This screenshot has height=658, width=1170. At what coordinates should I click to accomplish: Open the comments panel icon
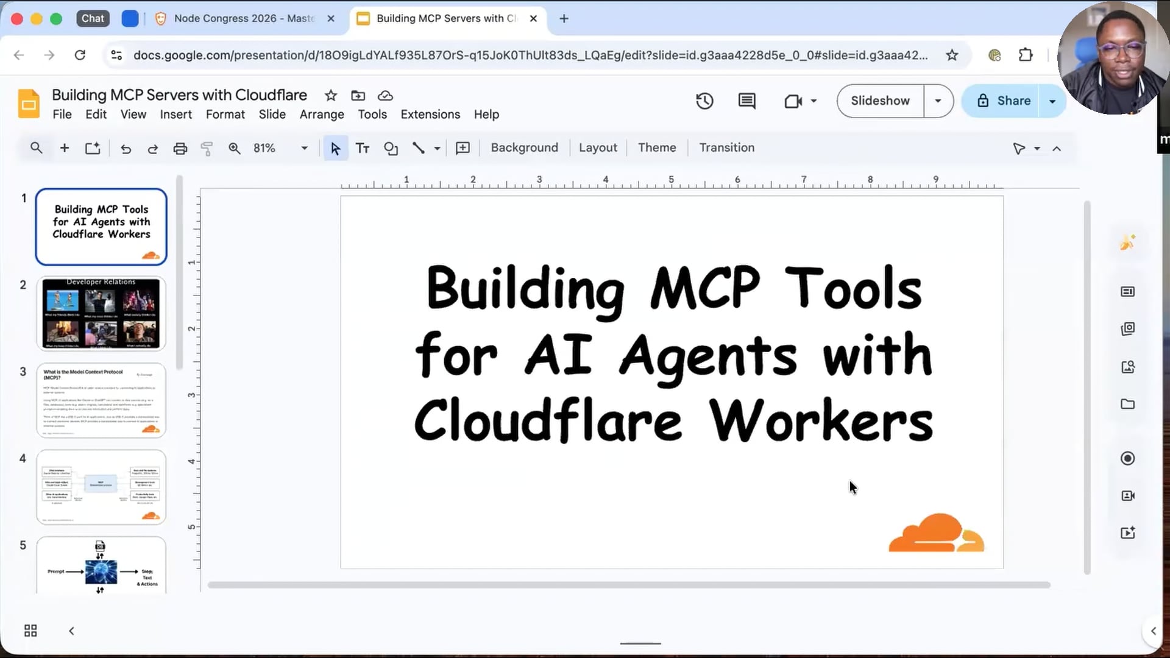(746, 101)
